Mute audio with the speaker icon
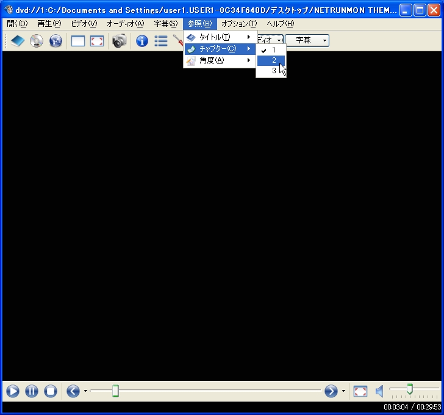 (379, 391)
